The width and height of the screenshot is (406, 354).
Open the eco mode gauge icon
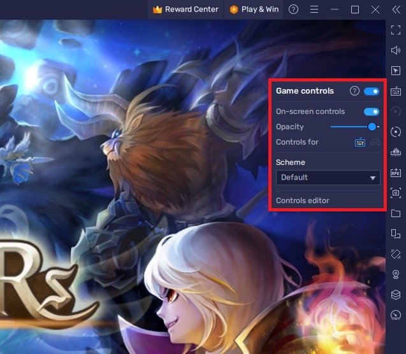tap(396, 315)
